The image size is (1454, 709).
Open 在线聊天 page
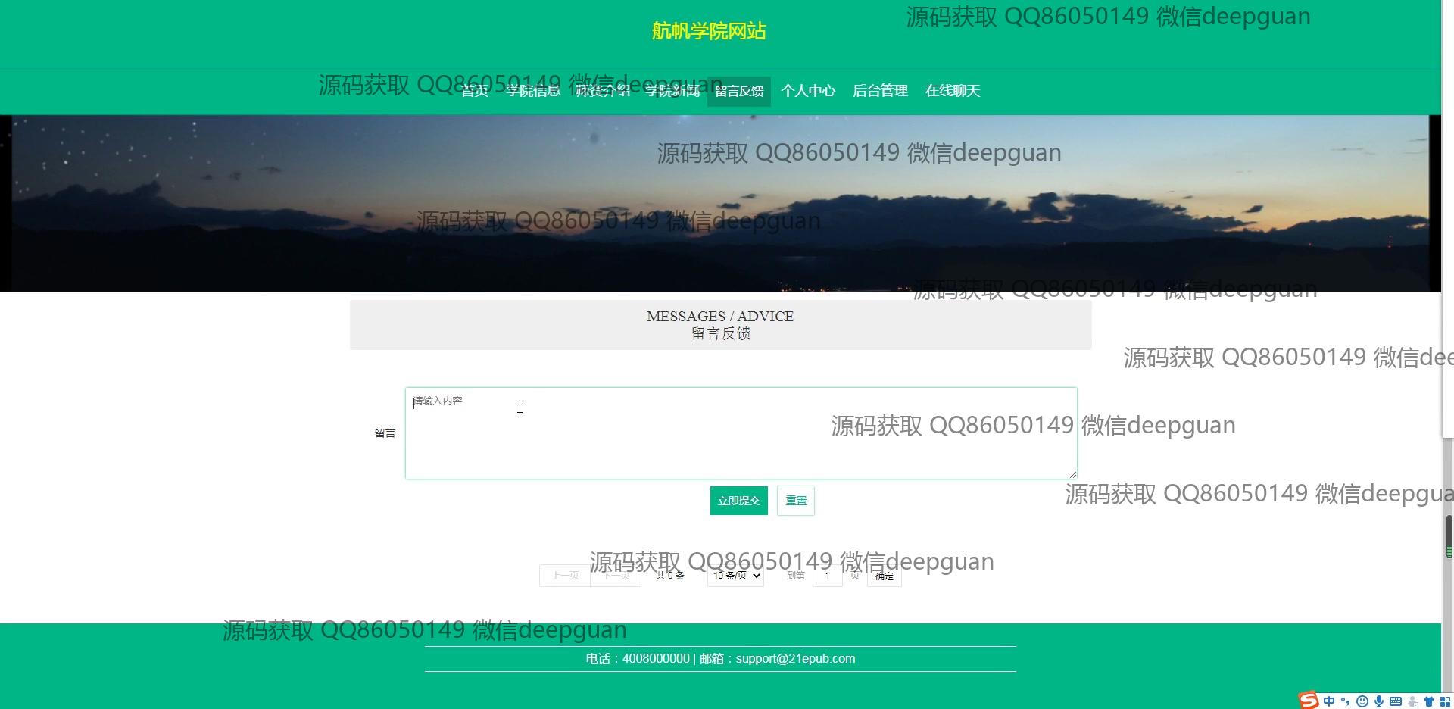pyautogui.click(x=953, y=91)
